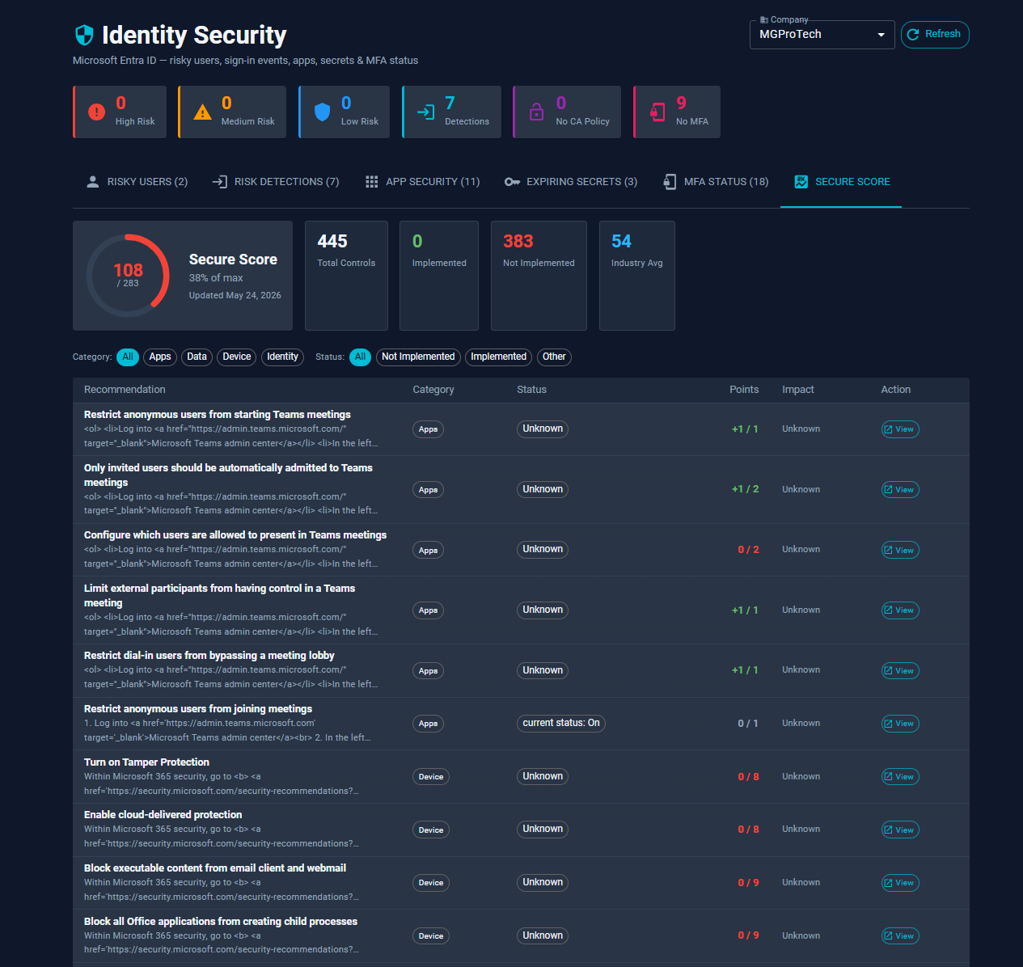
Task: View 'Configure which users are allowed to present'
Action: point(900,551)
